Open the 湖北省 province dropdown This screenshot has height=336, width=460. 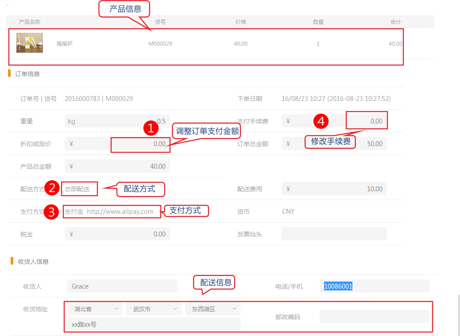click(95, 309)
